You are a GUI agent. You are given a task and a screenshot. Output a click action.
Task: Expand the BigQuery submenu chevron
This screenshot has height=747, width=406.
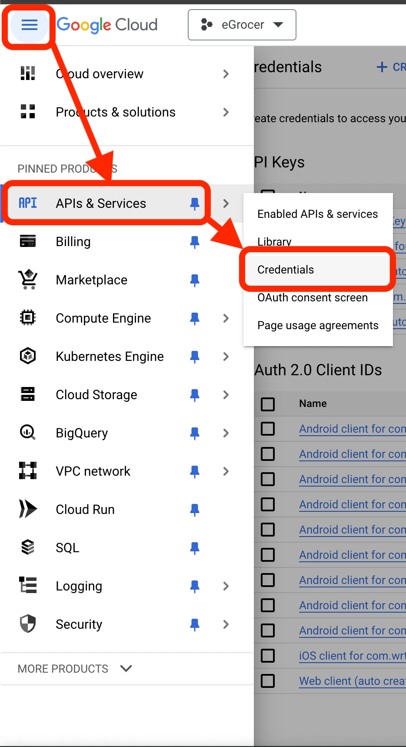(226, 433)
